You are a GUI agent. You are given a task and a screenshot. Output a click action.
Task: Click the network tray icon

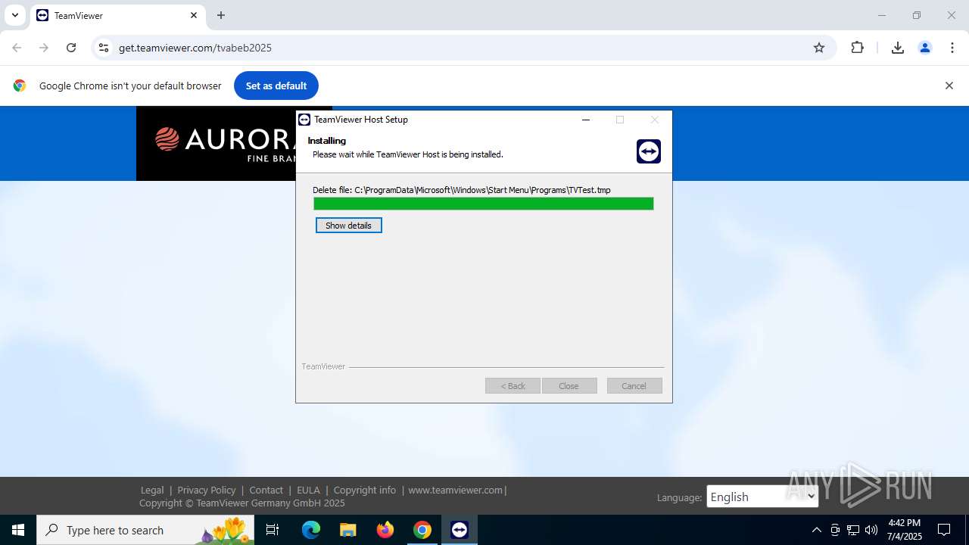[x=853, y=530]
